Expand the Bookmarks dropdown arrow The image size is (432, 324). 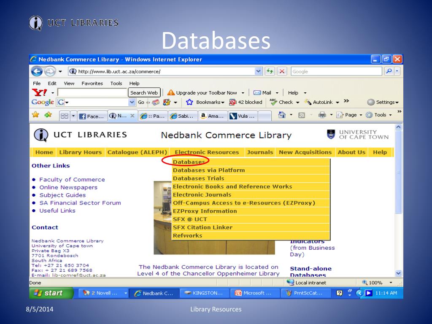tap(223, 103)
